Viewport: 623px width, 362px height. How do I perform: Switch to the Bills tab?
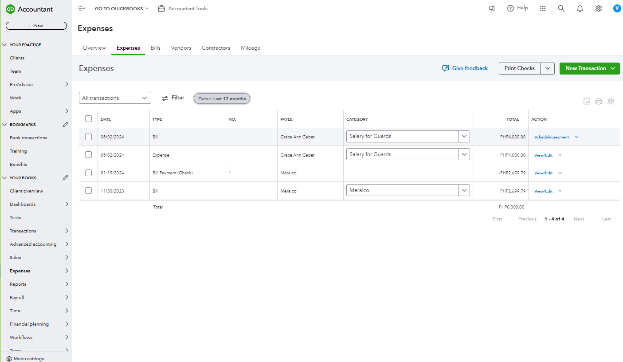[156, 48]
